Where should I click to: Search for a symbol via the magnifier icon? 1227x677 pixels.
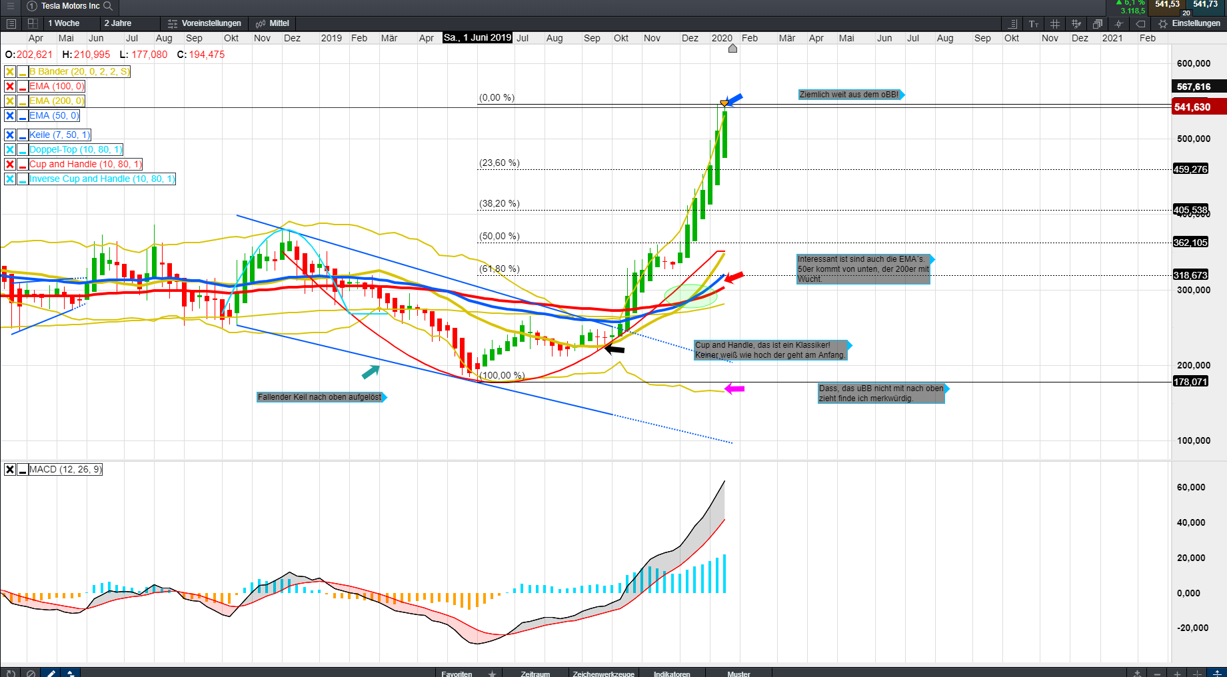[108, 6]
